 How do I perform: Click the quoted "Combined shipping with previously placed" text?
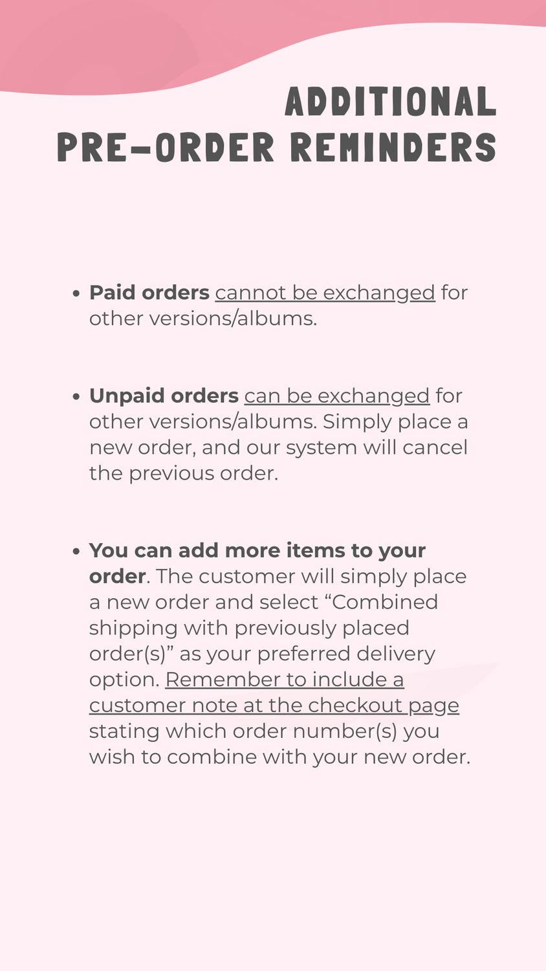(263, 615)
